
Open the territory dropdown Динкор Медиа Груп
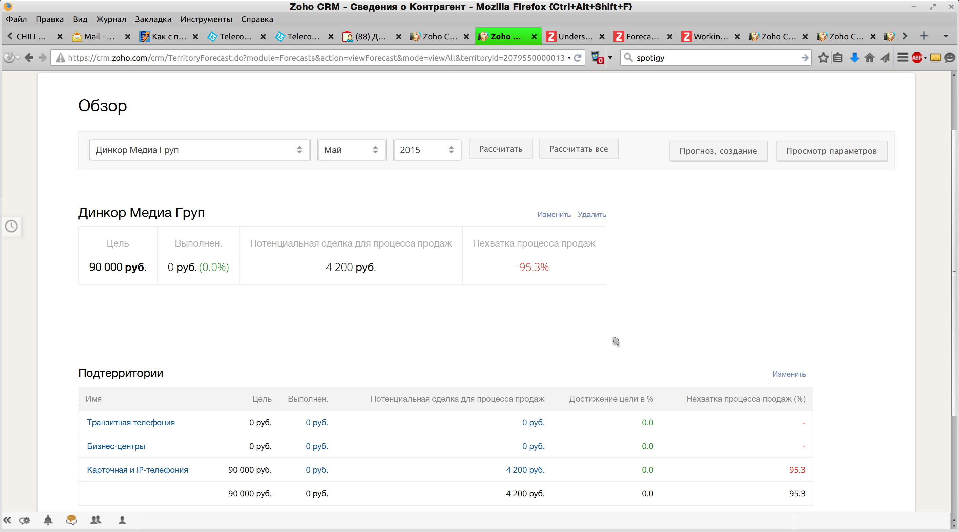(200, 150)
